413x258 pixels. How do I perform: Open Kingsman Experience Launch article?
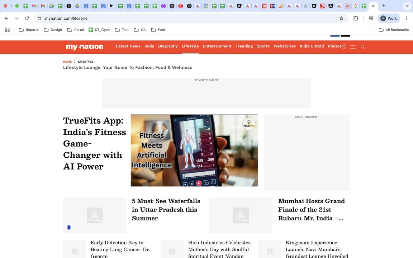pos(317,249)
